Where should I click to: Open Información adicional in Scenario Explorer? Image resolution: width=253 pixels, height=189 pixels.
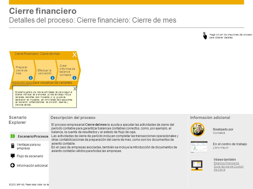coord(32,166)
